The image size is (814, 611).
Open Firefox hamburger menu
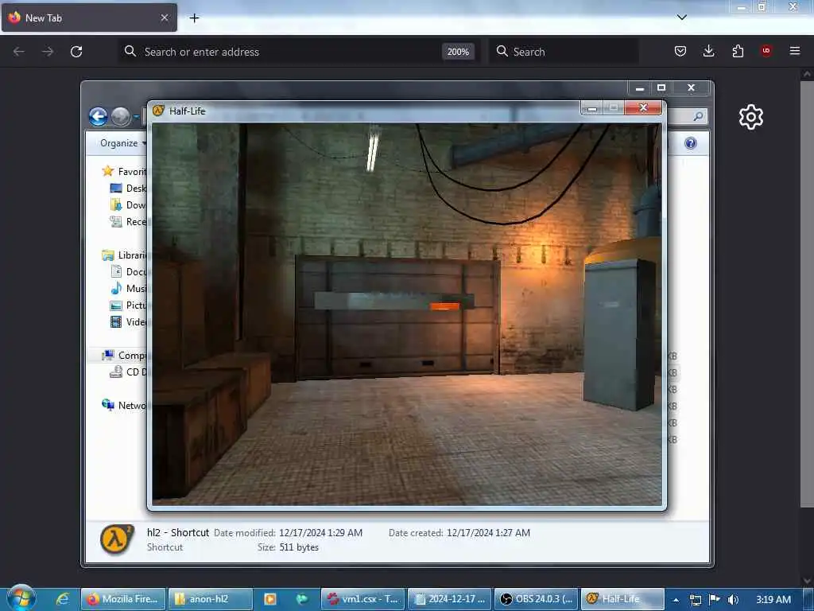click(x=795, y=51)
